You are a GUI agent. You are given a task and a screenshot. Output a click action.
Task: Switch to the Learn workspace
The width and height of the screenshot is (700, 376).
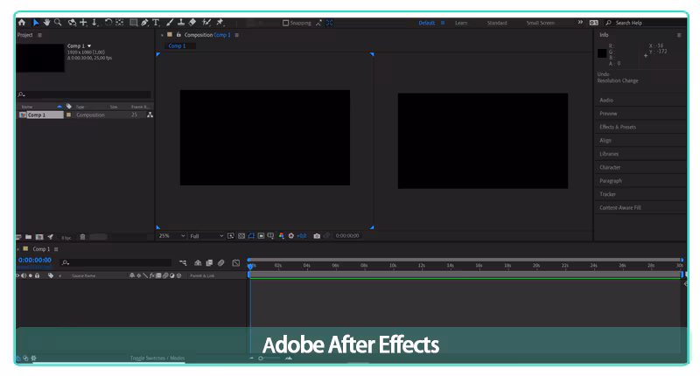[x=461, y=23]
